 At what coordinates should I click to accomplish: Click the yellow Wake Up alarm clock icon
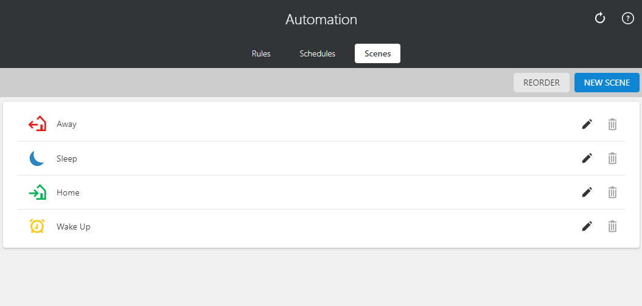point(37,226)
